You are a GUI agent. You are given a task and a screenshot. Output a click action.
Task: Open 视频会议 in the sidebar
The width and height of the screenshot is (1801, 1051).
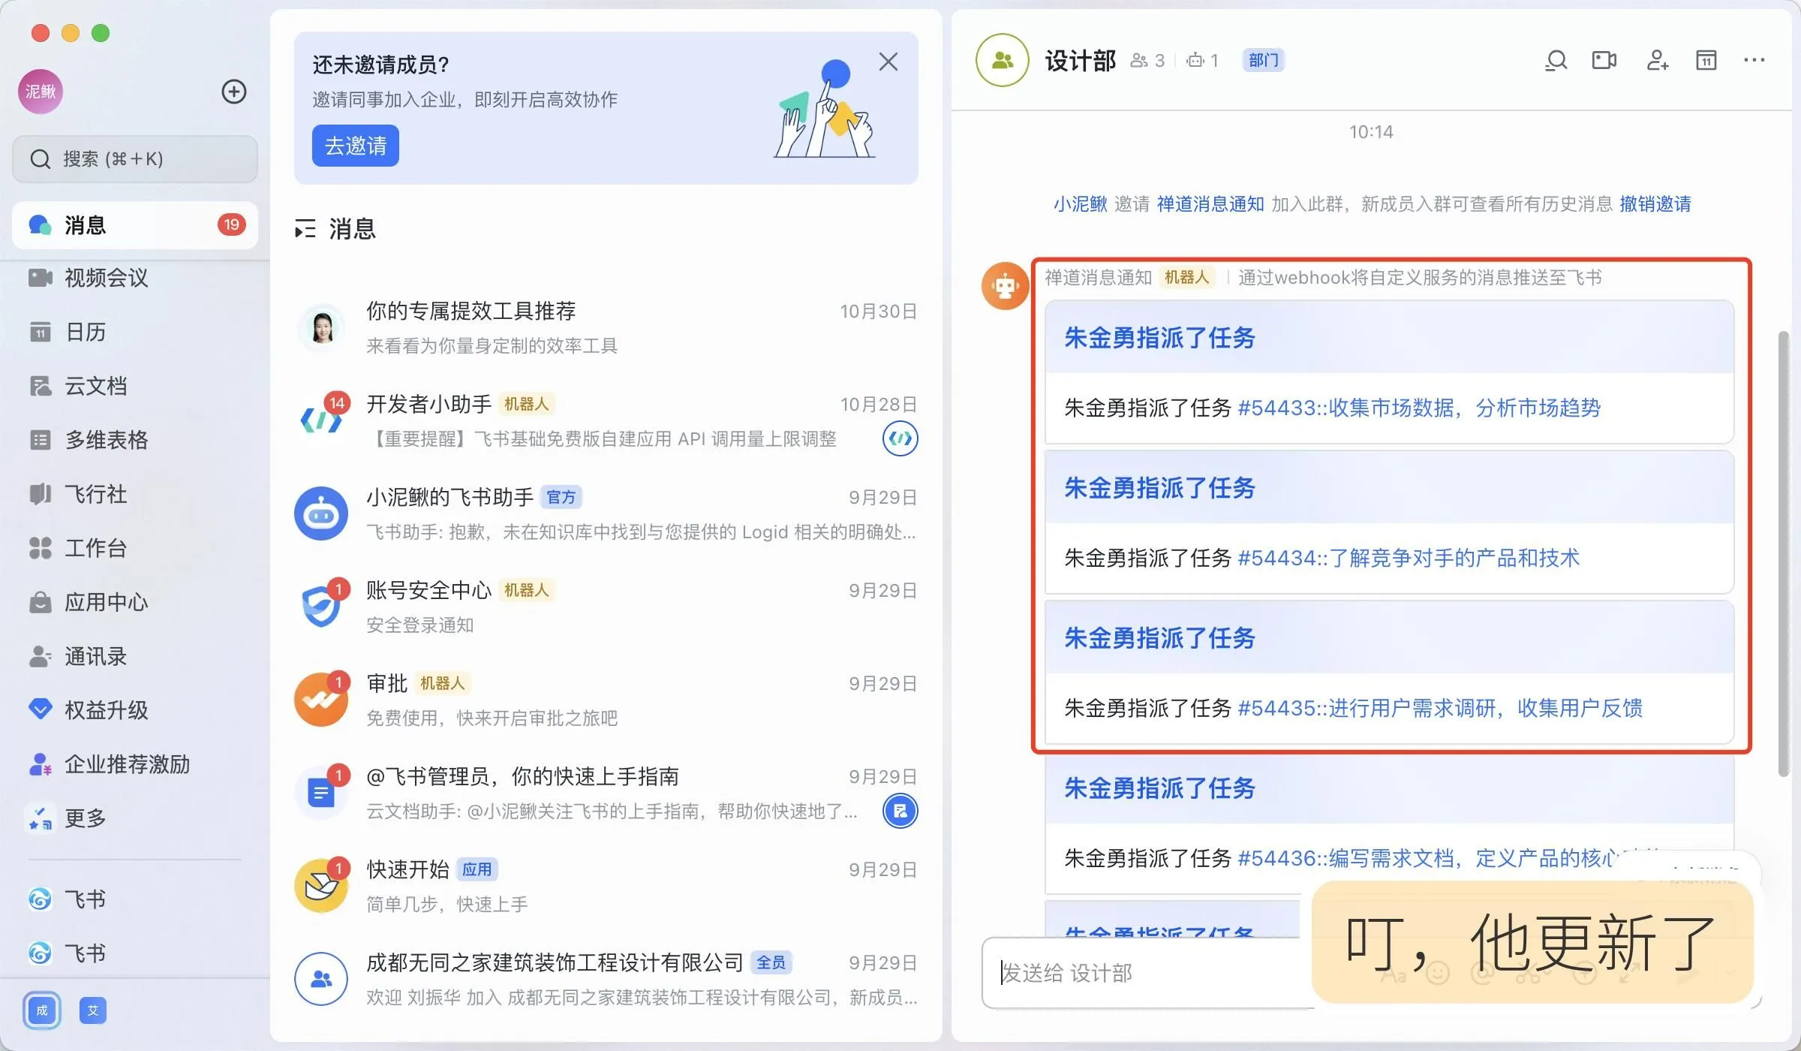(x=135, y=278)
